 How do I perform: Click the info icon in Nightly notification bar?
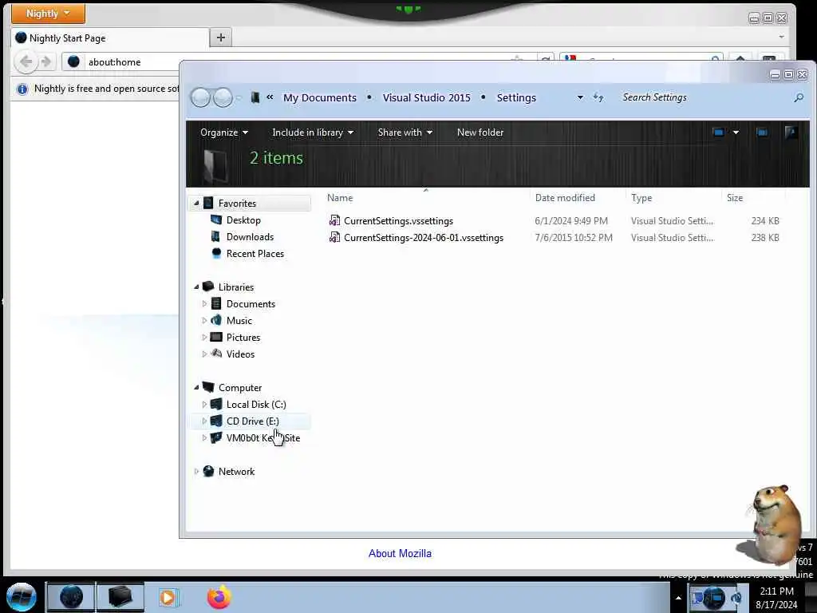click(x=22, y=89)
